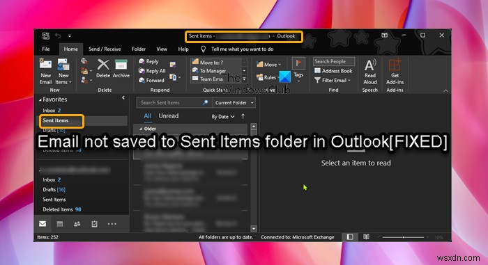Click the Reply with Meeting icon
This screenshot has width=488, height=265.
pyautogui.click(x=173, y=65)
